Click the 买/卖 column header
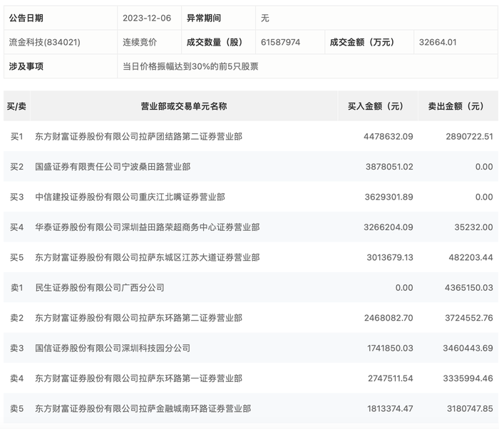The image size is (499, 429). [16, 106]
